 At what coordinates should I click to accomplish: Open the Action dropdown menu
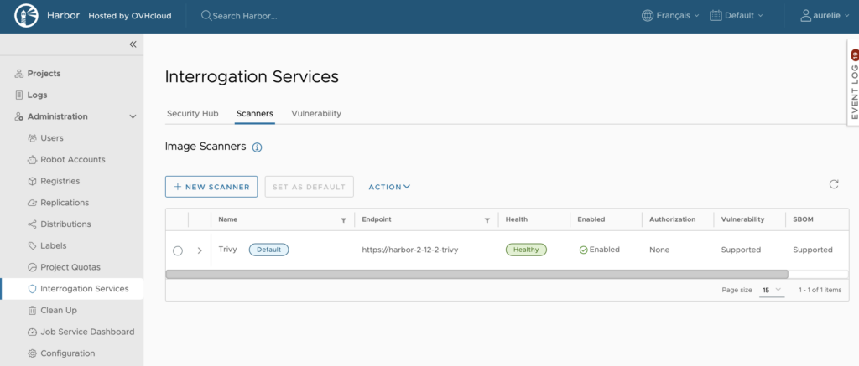coord(389,187)
